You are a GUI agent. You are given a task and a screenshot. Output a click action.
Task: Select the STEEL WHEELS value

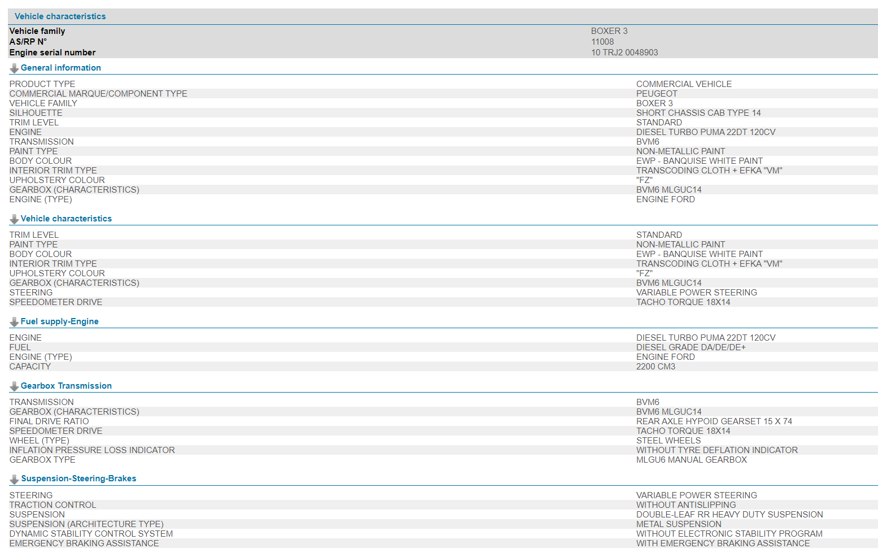tap(669, 441)
